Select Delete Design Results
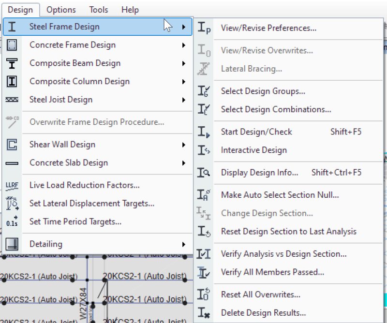This screenshot has width=387, height=323. [x=289, y=313]
